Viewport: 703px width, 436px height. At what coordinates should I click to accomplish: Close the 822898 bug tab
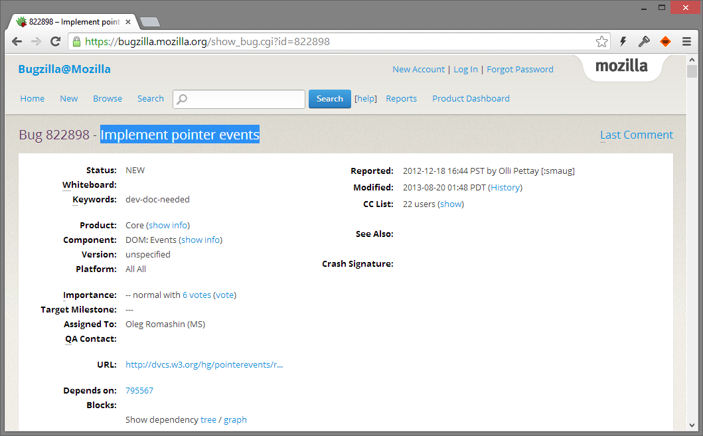127,21
